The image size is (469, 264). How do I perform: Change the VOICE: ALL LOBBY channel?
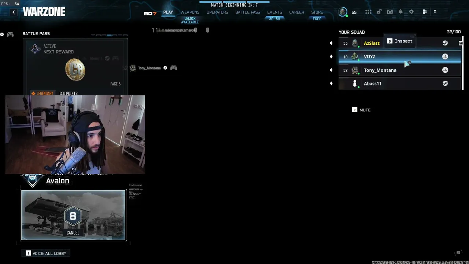tap(46, 253)
